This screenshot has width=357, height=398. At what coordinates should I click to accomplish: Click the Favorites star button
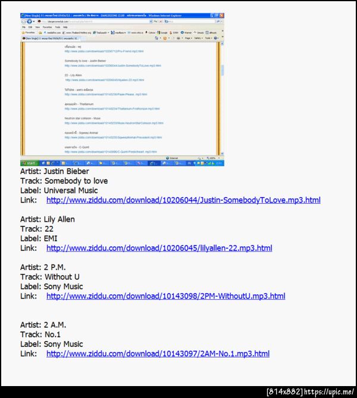[x=29, y=33]
